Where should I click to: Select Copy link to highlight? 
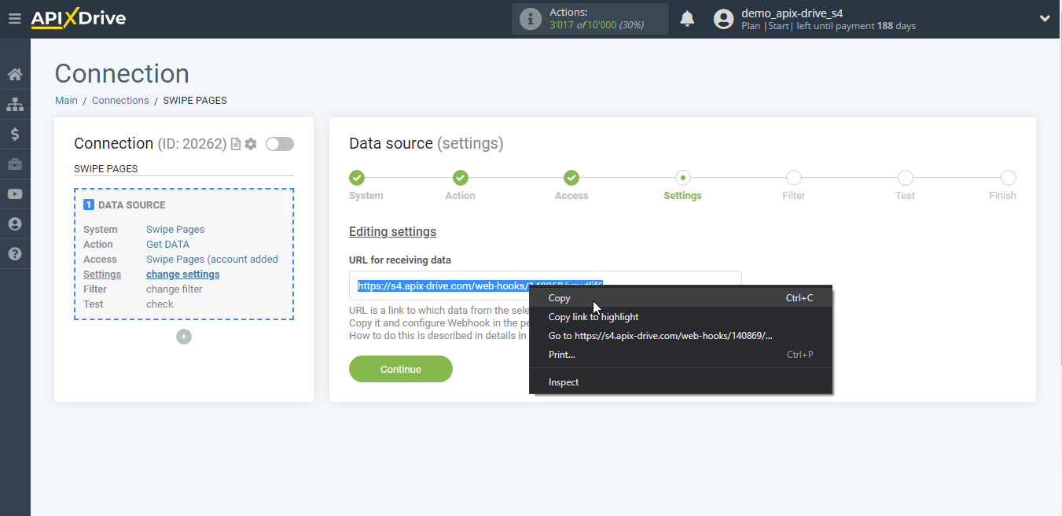click(x=681, y=317)
